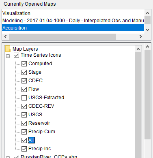Screen dimensions: 153x158
Task: Select the Flow tree label
Action: point(34,89)
